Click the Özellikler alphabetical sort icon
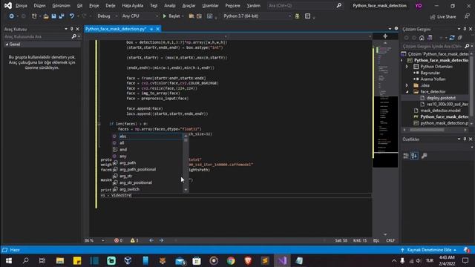 tap(414, 156)
